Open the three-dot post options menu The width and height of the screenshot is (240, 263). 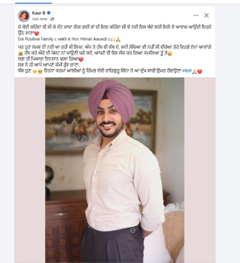click(196, 16)
